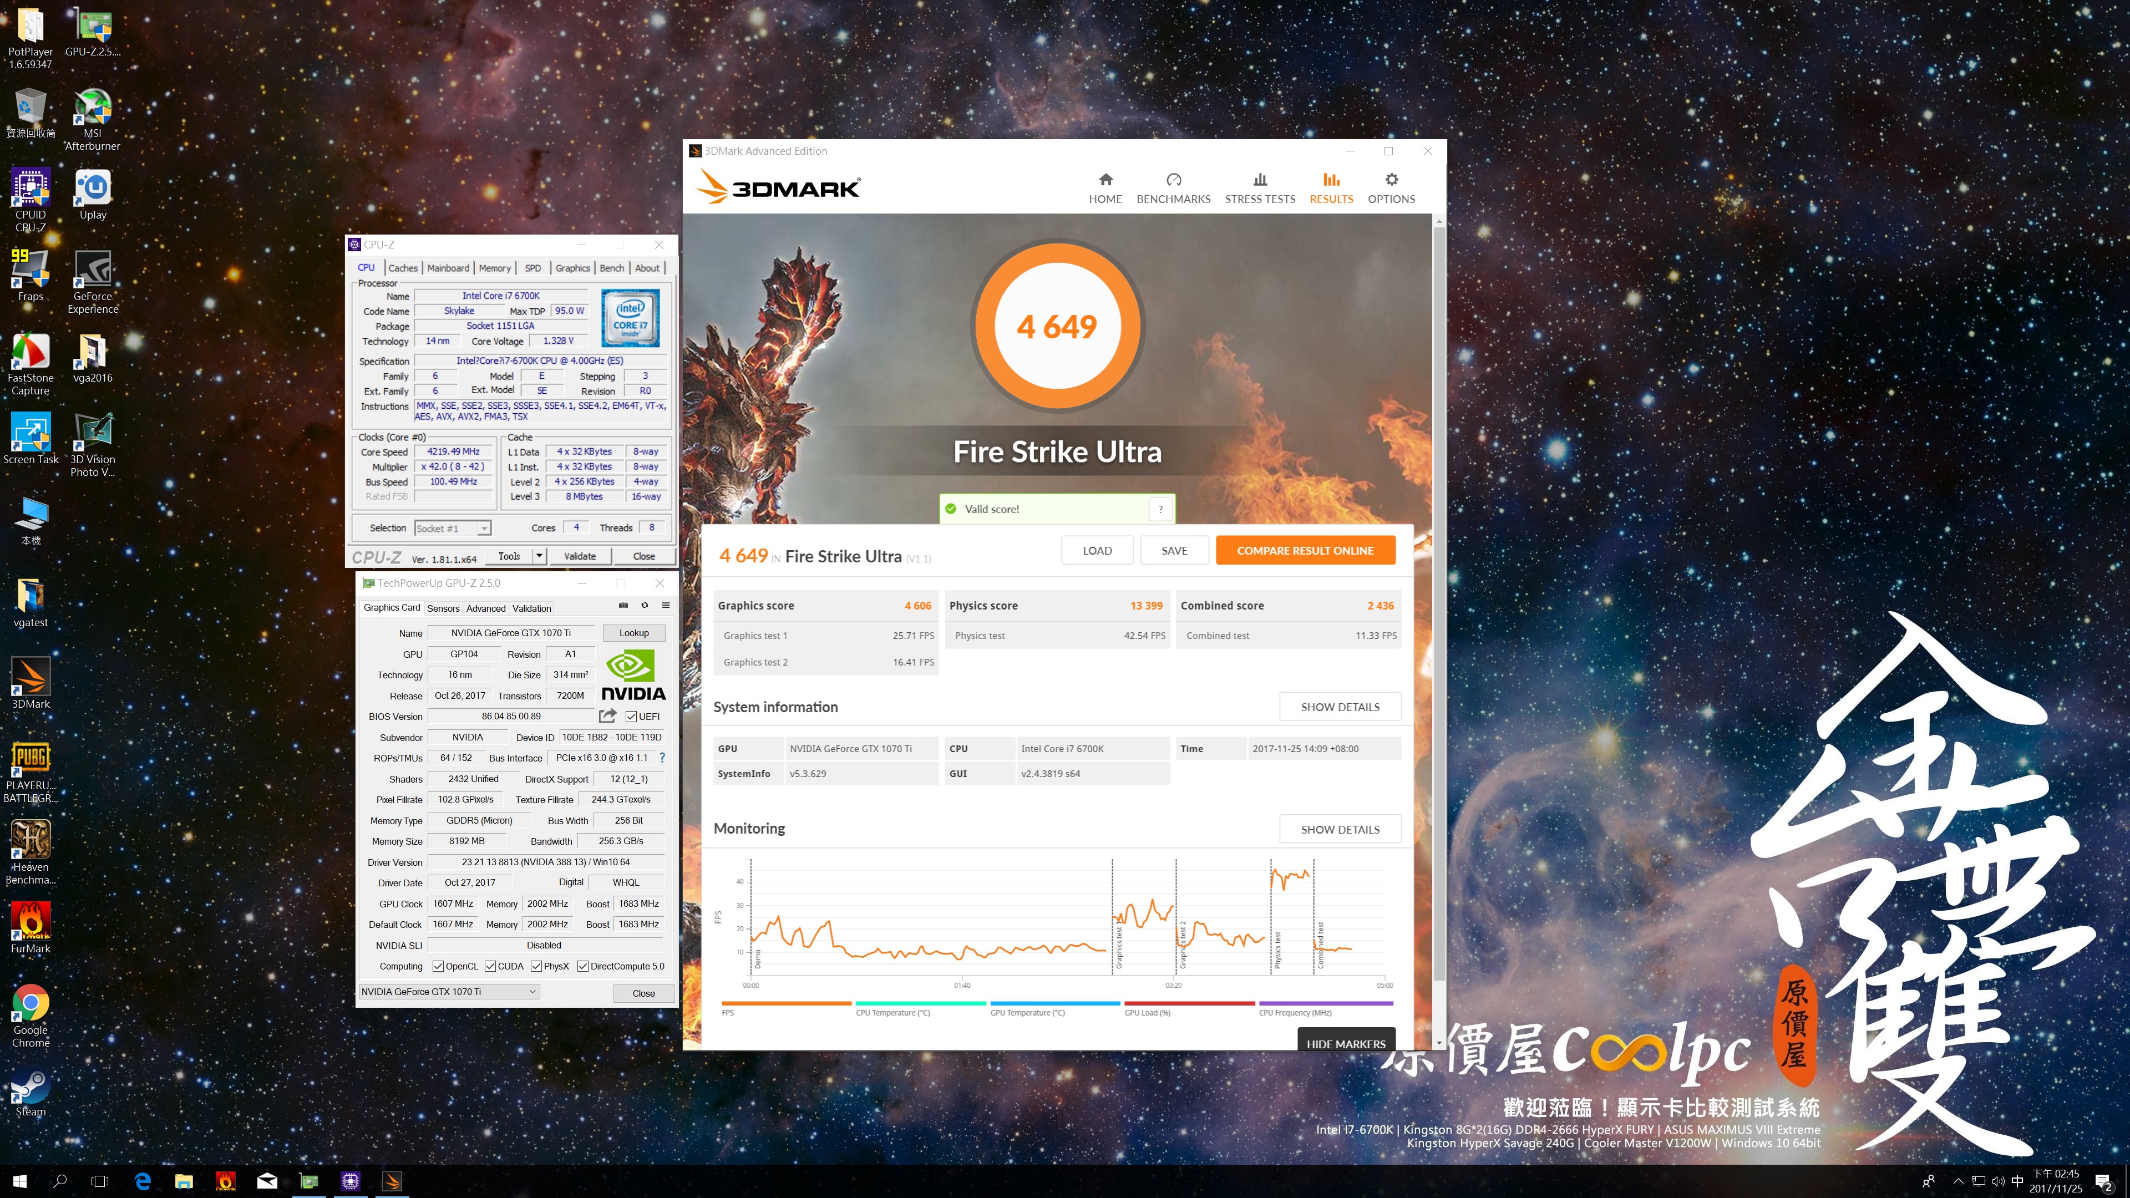This screenshot has height=1198, width=2130.
Task: Toggle the DirectCompute 5.0 checkbox
Action: click(x=583, y=966)
